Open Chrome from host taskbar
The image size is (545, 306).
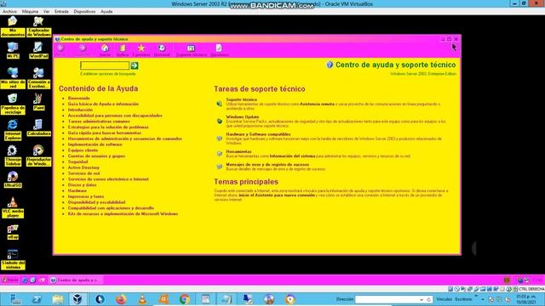point(185,299)
